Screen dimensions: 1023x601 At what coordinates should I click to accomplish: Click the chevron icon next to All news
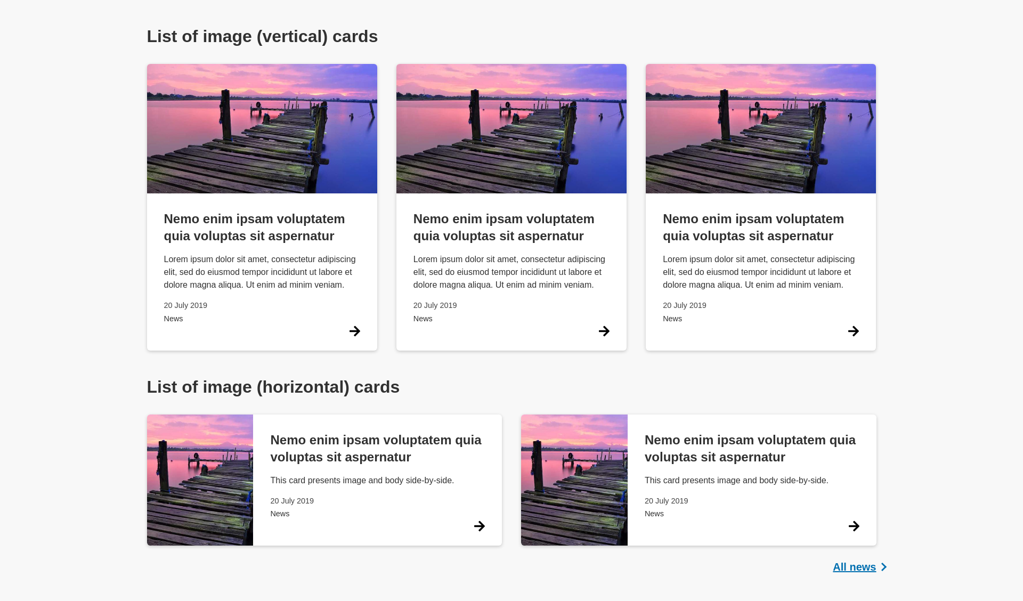point(884,567)
